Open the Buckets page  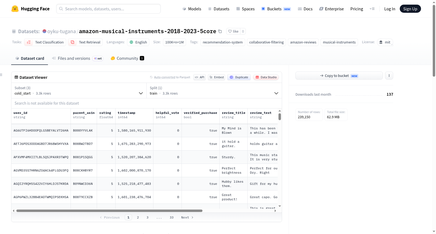(x=276, y=9)
